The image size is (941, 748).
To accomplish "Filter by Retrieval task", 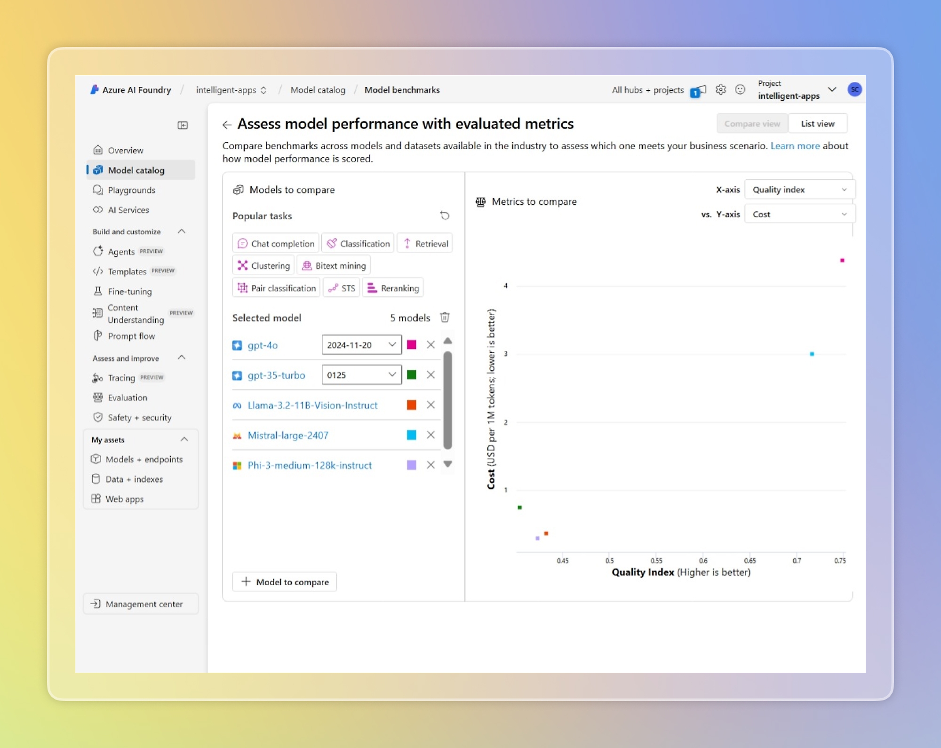I will (x=425, y=243).
